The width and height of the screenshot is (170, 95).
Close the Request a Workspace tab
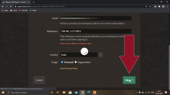(x=29, y=2)
